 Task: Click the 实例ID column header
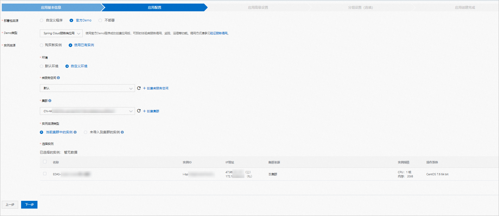(x=187, y=162)
